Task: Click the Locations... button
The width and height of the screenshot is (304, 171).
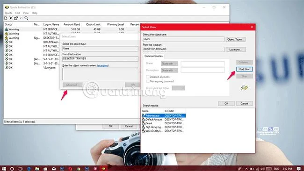Action: [x=236, y=50]
